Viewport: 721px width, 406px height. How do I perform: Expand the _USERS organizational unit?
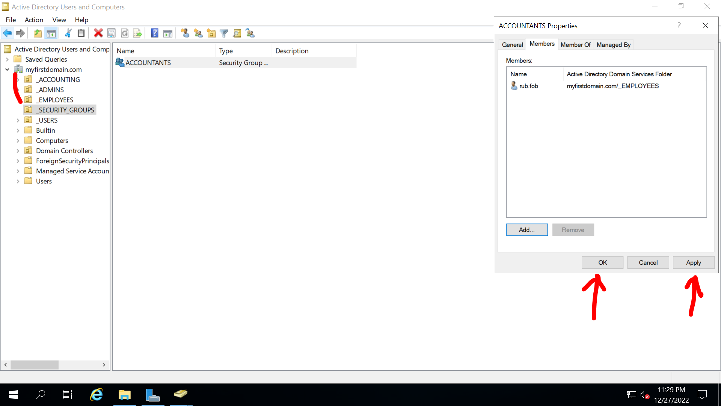click(x=18, y=120)
